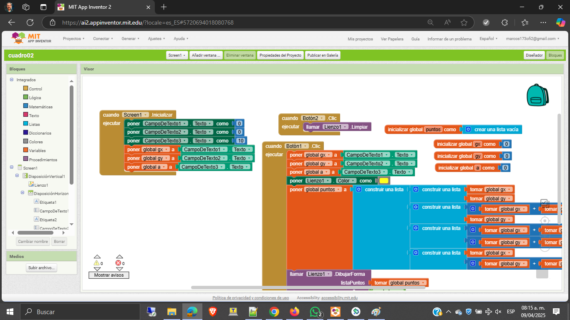
Task: Open the Proyectos menu
Action: click(x=73, y=39)
